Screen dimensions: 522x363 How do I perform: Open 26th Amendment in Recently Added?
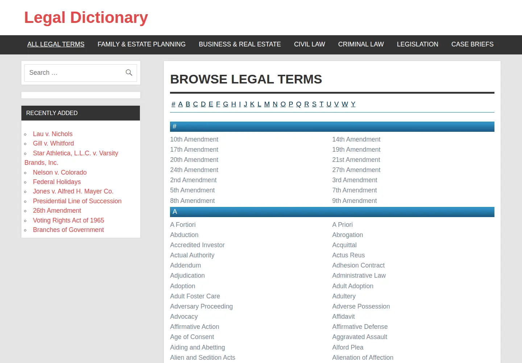(x=57, y=211)
